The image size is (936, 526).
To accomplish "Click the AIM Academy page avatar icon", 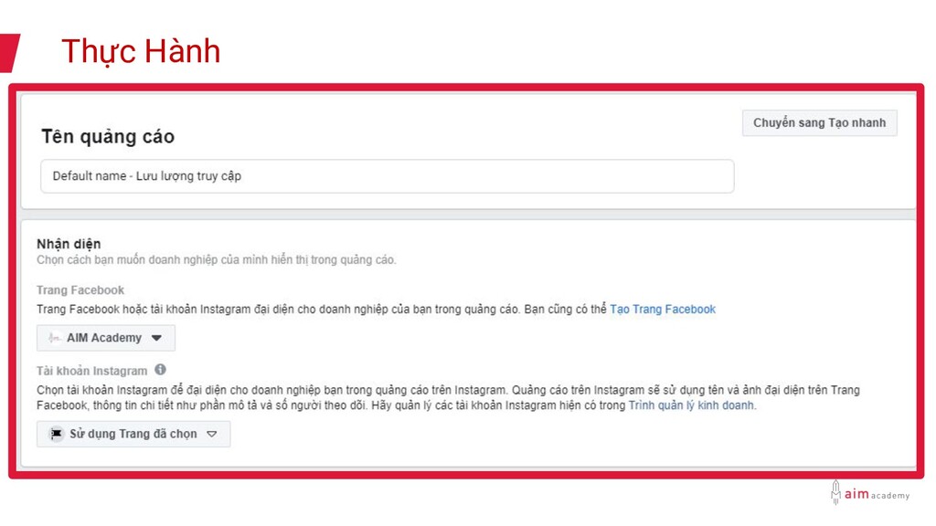I will click(55, 338).
